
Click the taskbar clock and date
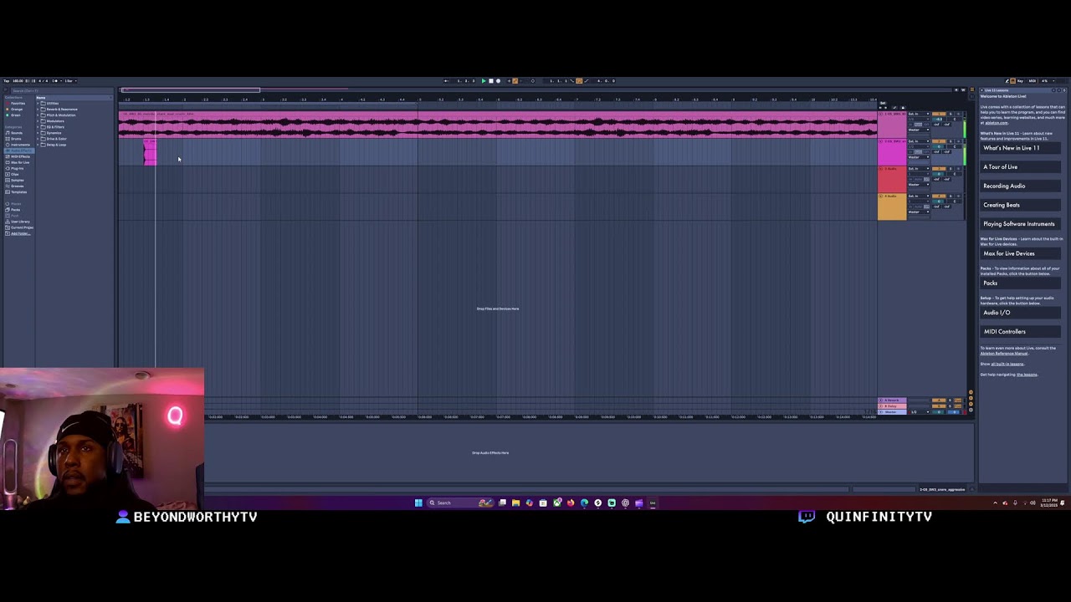coord(1049,503)
